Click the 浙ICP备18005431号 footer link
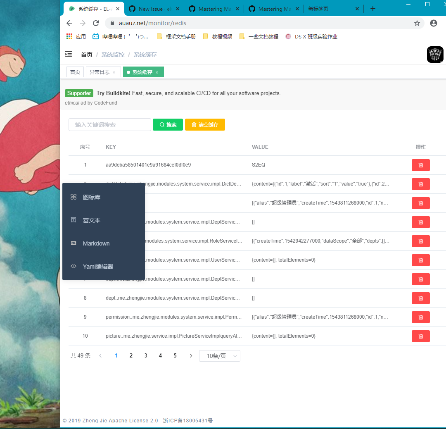Screen dimensions: 446x429 tap(188, 420)
